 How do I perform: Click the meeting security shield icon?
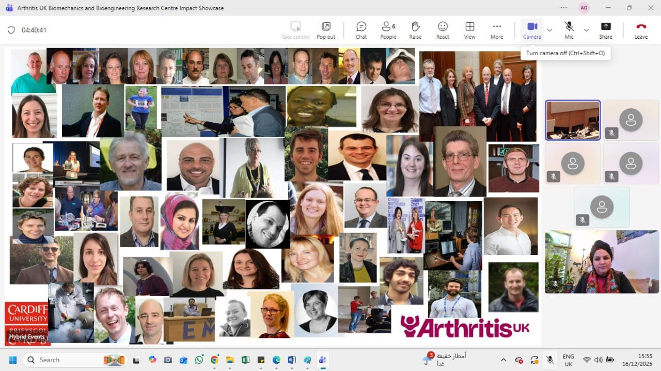(11, 30)
